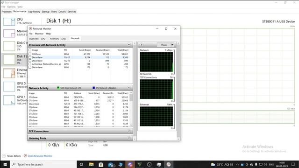Expand the Listening Ports section
Viewport: 299px width, 168px height.
[129, 138]
